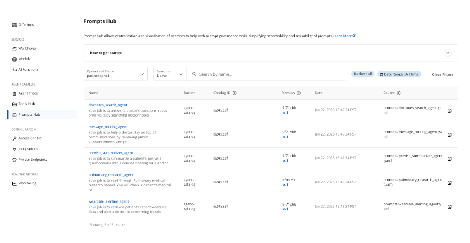Open the Date Range : All Time filter
The width and height of the screenshot is (470, 243).
click(399, 74)
